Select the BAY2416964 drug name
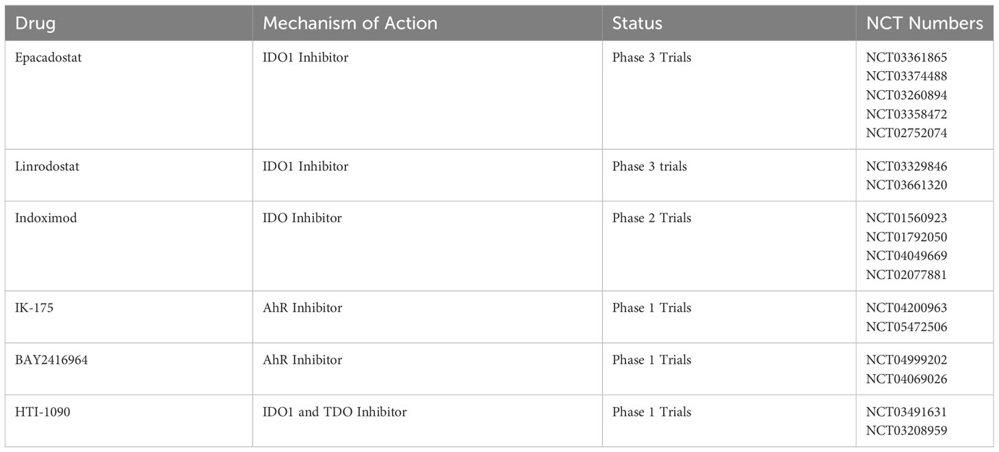 (51, 360)
